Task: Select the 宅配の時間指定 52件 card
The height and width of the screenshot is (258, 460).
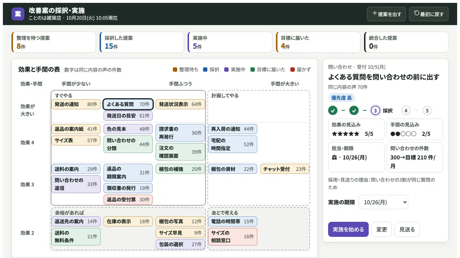Action: point(233,144)
